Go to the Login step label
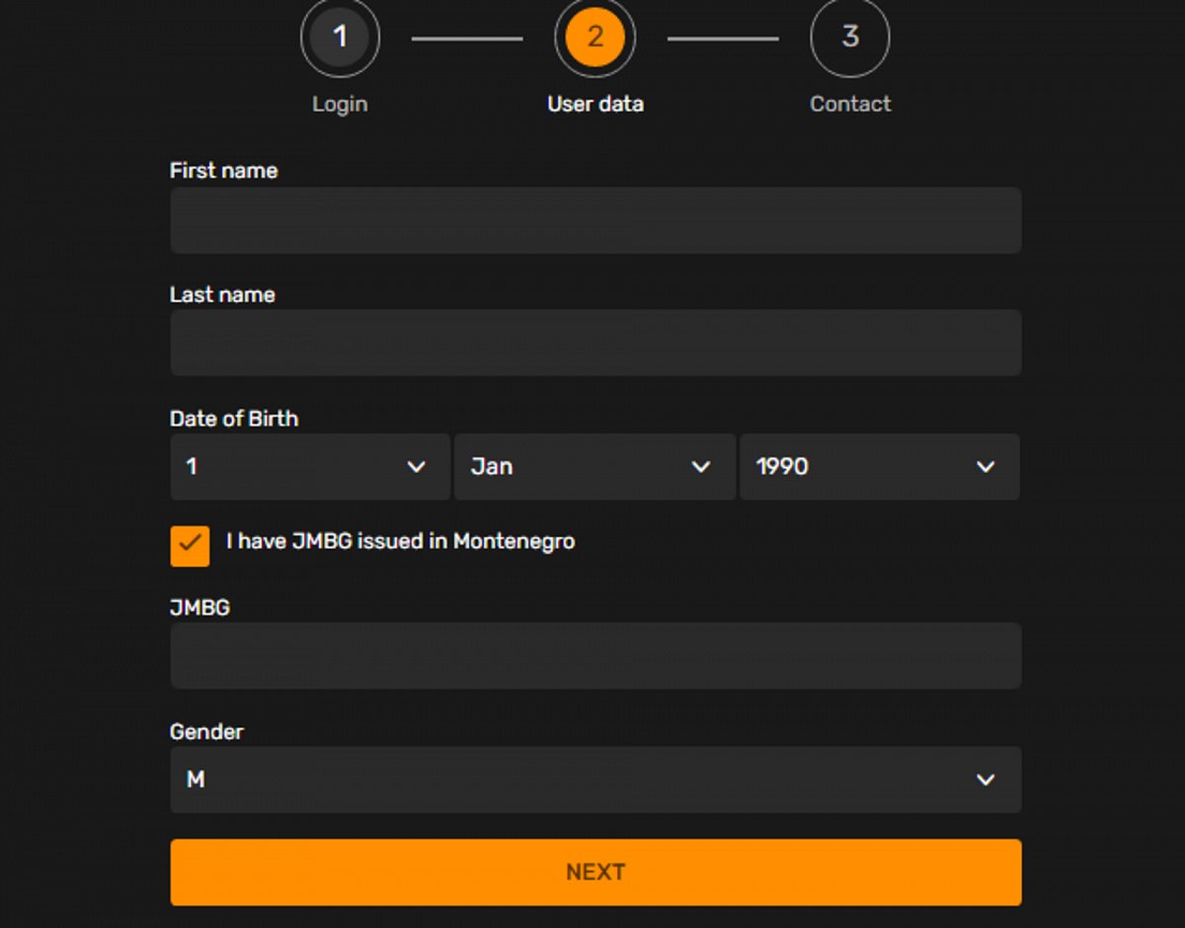 [340, 104]
